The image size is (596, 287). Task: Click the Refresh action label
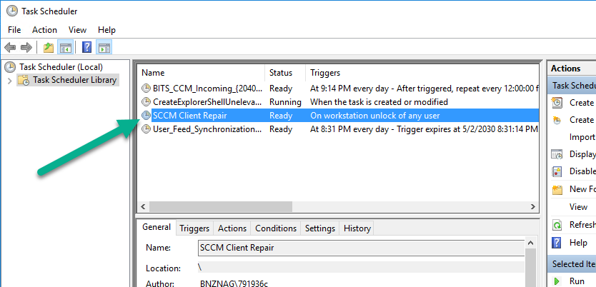582,225
